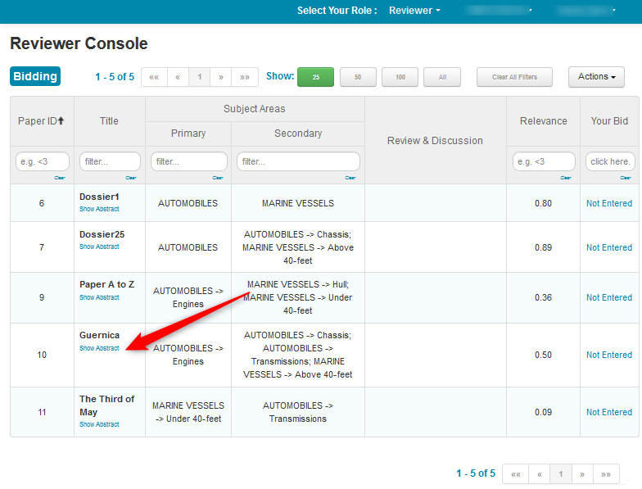Open Not Entered bid for Dossier1
642x489 pixels.
tap(609, 203)
